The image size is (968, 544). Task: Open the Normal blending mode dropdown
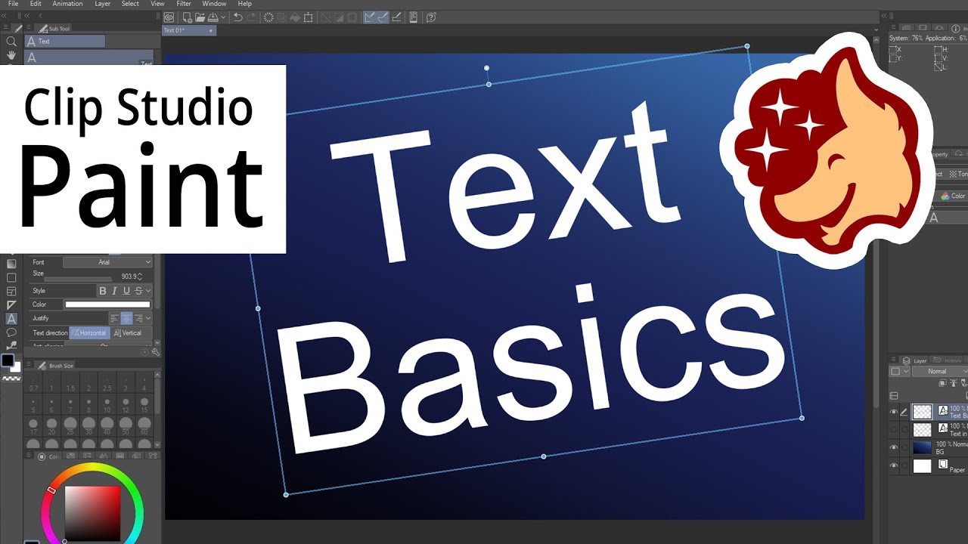tap(940, 372)
